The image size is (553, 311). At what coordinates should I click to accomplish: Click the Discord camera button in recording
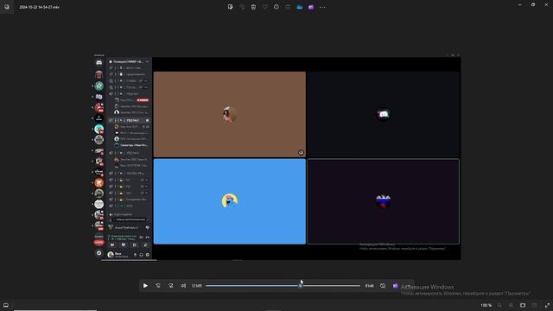112,245
